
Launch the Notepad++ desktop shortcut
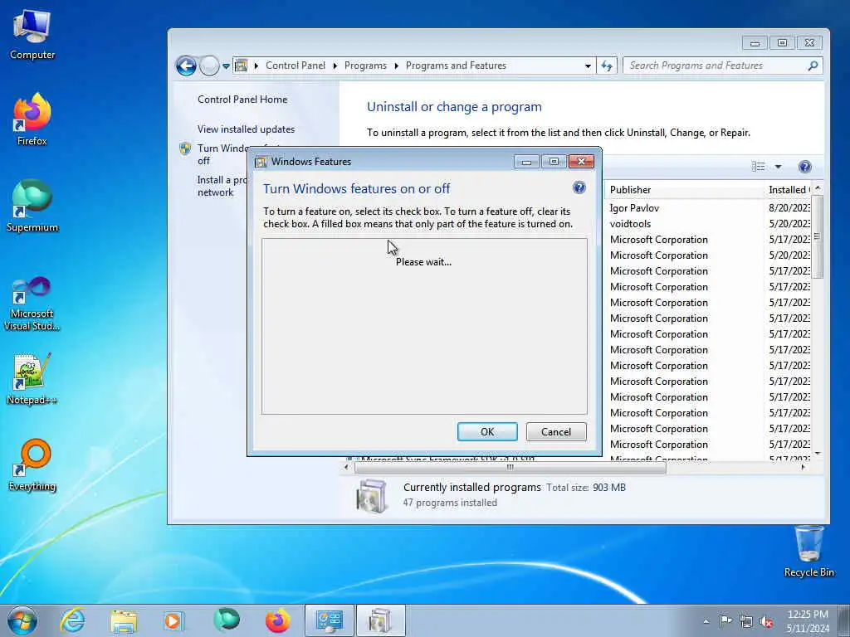pyautogui.click(x=32, y=378)
